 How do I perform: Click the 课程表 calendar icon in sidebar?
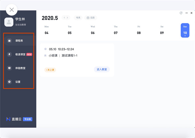click(9, 41)
